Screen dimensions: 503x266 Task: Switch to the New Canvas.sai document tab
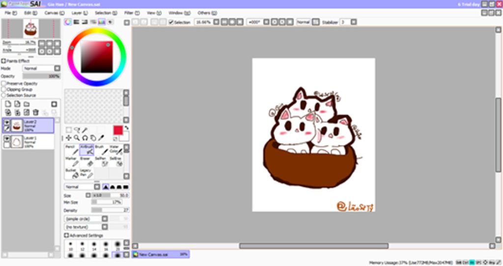[x=161, y=254]
